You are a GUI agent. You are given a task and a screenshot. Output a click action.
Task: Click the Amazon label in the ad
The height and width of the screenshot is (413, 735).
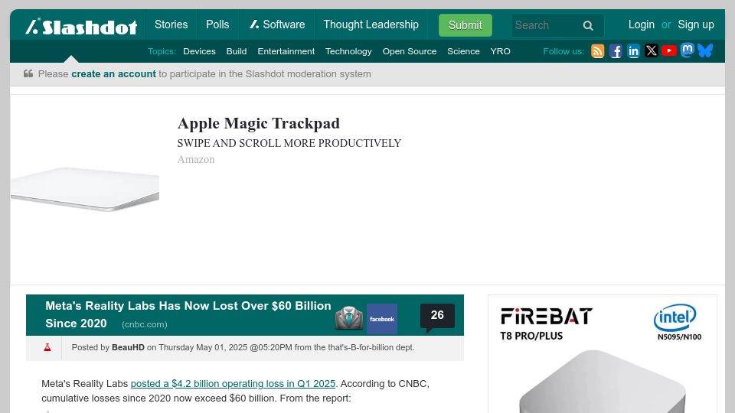click(196, 160)
